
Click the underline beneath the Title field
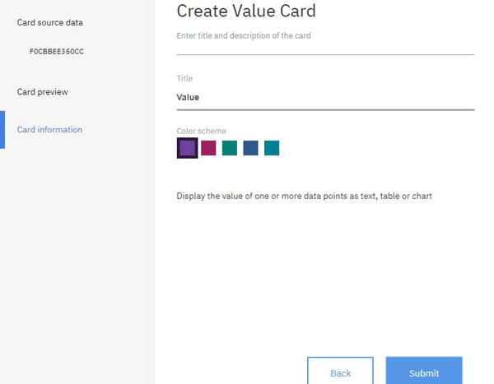coord(325,110)
